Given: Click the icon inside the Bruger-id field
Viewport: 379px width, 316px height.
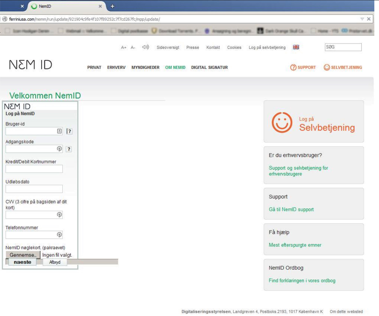Looking at the screenshot, I should [x=59, y=131].
